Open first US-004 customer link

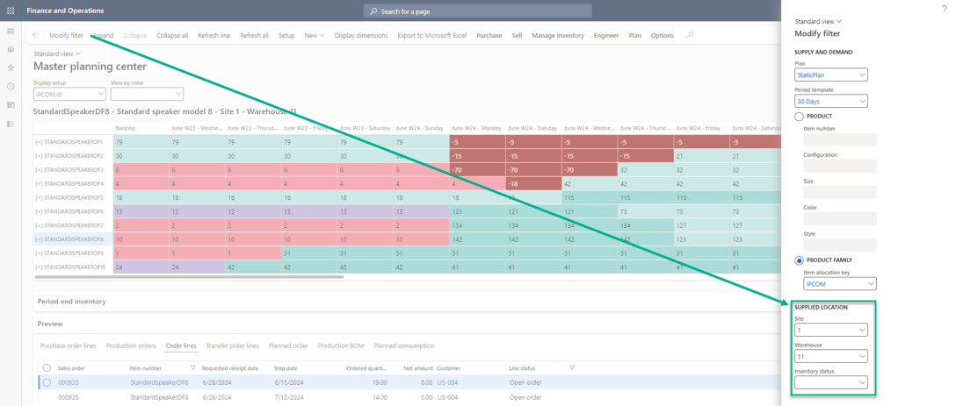pos(447,382)
